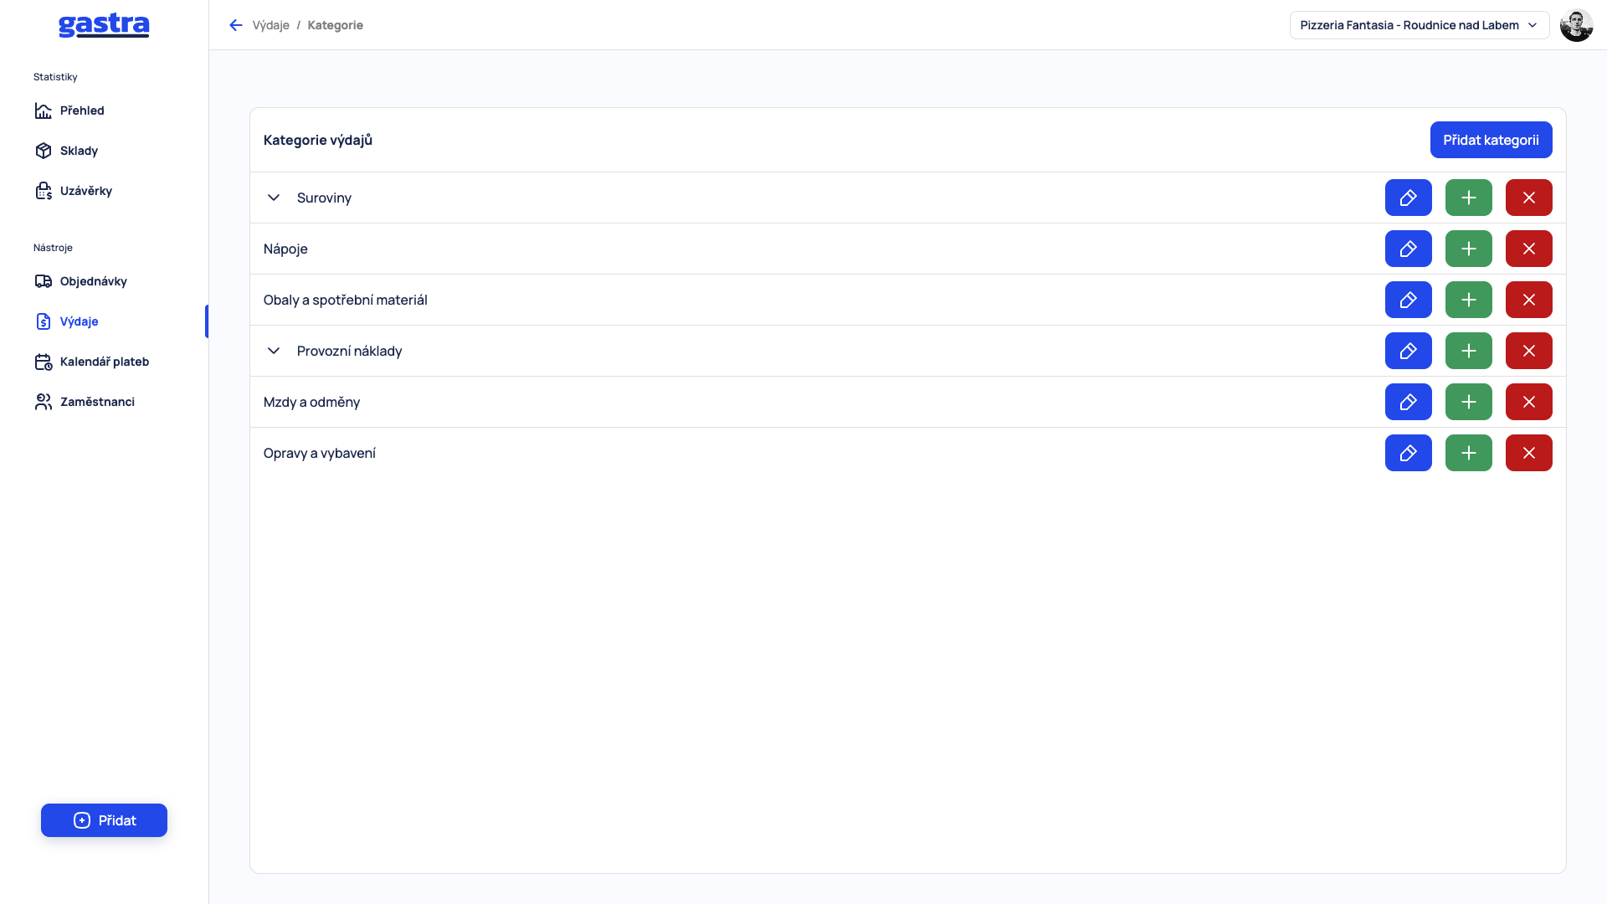Viewport: 1607px width, 904px height.
Task: Click the gastra logo
Action: [x=104, y=25]
